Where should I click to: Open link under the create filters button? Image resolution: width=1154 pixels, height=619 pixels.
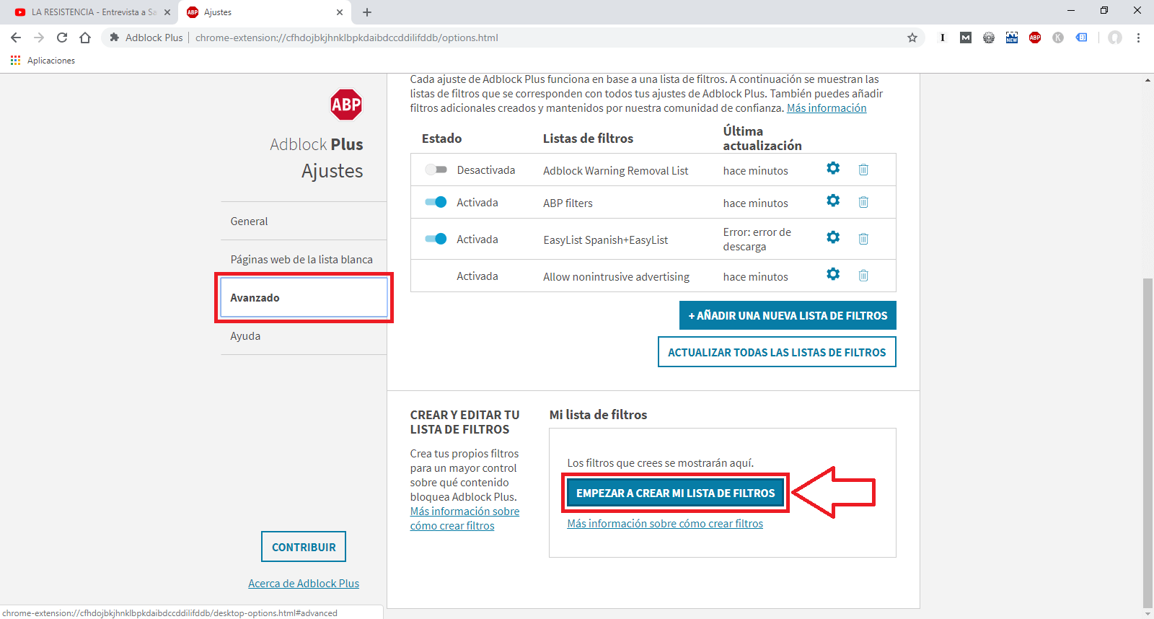click(x=665, y=523)
